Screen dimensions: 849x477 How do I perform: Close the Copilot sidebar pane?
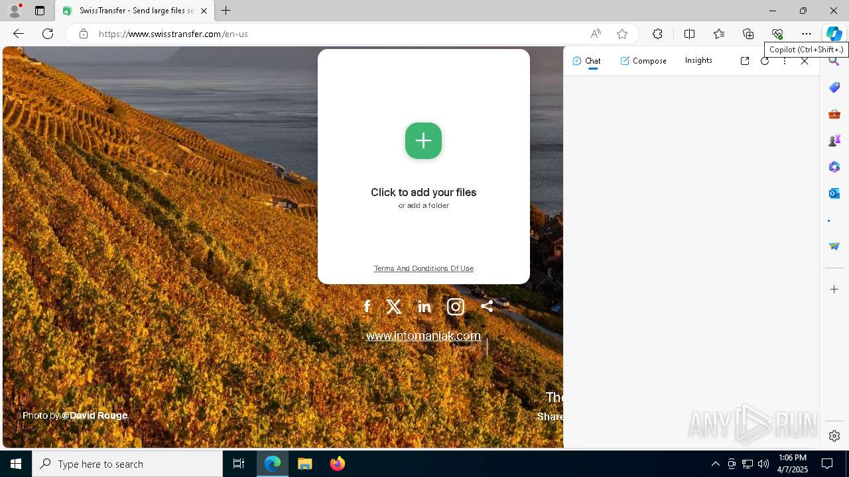[x=805, y=61]
